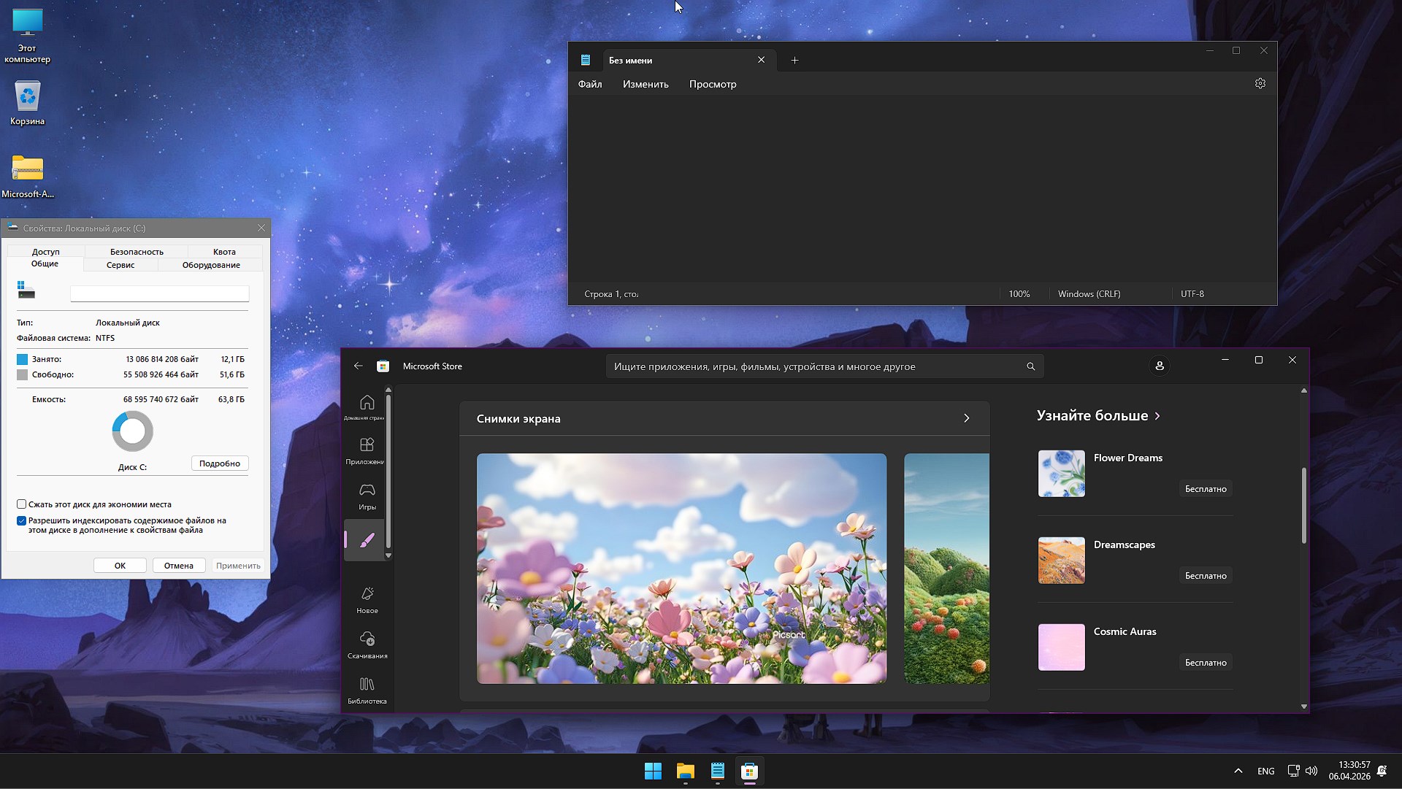This screenshot has width=1402, height=789.
Task: Open the Узнайте больше arrow
Action: pos(1158,415)
